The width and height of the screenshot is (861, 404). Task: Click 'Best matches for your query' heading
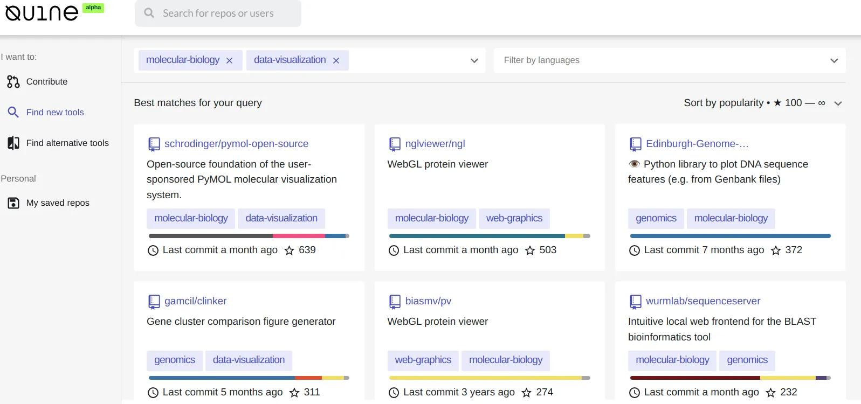click(198, 103)
